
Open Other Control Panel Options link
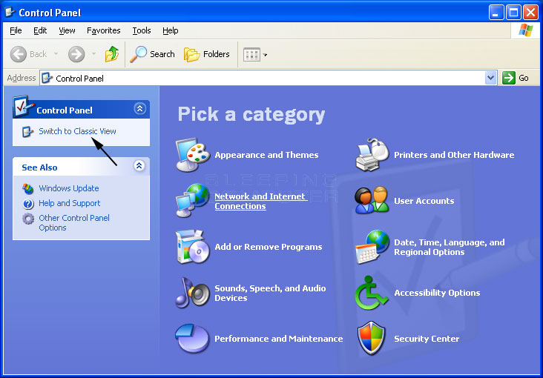(73, 222)
